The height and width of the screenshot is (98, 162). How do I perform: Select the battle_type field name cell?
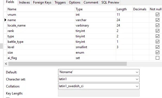click(41, 42)
